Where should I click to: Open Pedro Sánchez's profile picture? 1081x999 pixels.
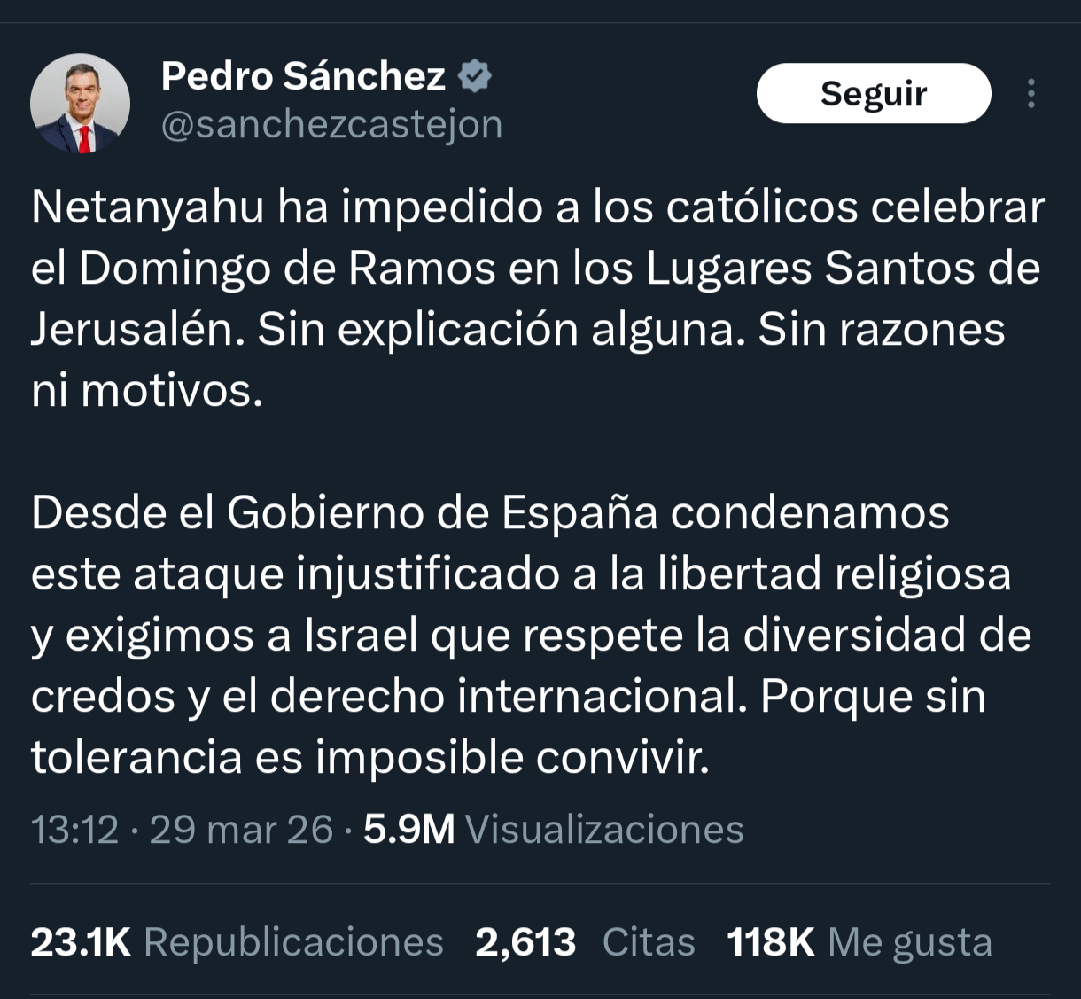click(x=81, y=104)
